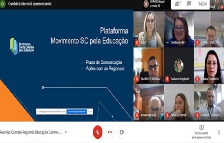Click muted mic icon on Você tile
The height and width of the screenshot is (143, 224).
click(x=137, y=43)
